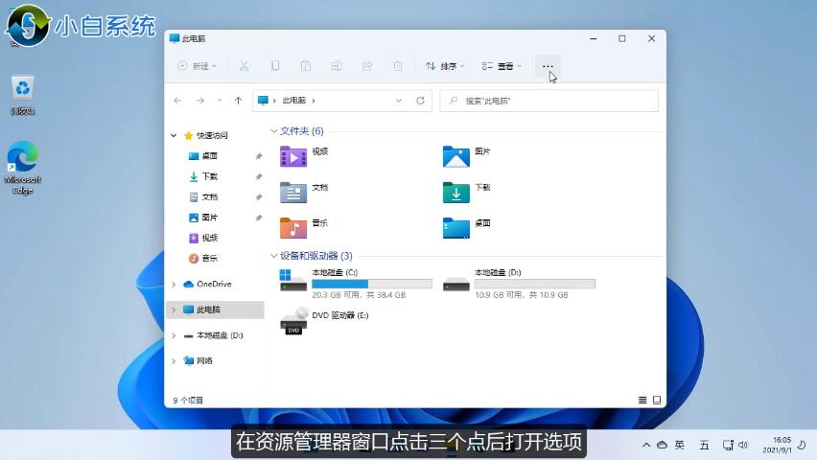This screenshot has height=460, width=817.
Task: Open the 下载 (Downloads) folder in the main pane
Action: click(456, 192)
